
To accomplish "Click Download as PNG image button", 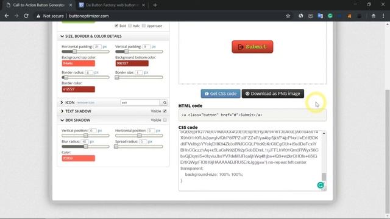I will [273, 94].
